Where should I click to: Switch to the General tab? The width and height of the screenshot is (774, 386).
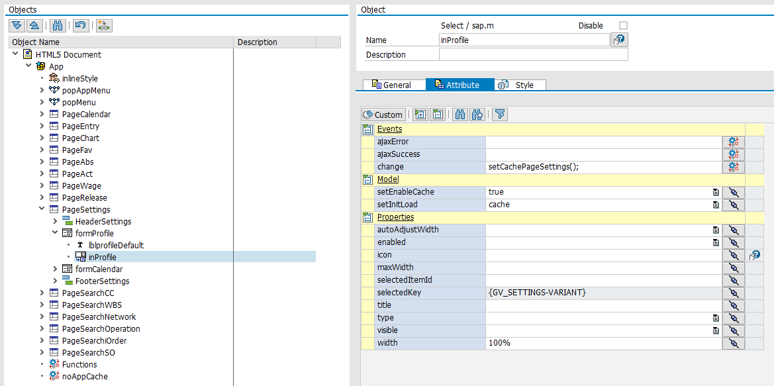pyautogui.click(x=392, y=85)
